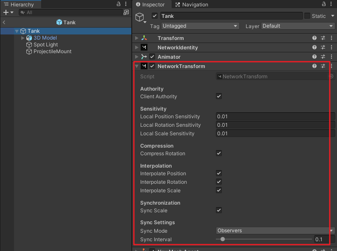Click the Tank name field in Inspector
Image resolution: width=337 pixels, height=251 pixels.
232,16
